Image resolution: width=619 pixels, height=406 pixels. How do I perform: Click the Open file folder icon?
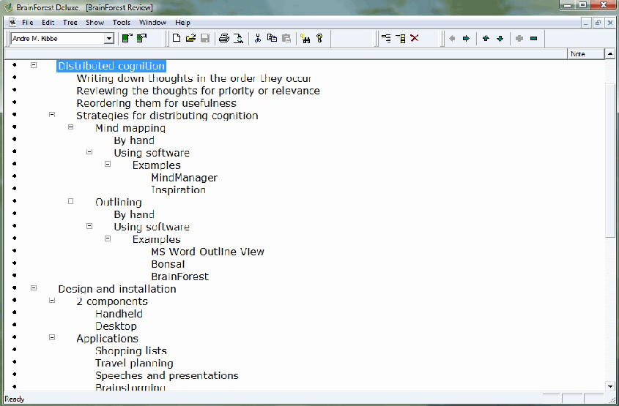190,38
